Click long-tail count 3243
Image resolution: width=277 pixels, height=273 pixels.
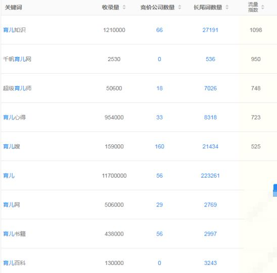pos(210,263)
